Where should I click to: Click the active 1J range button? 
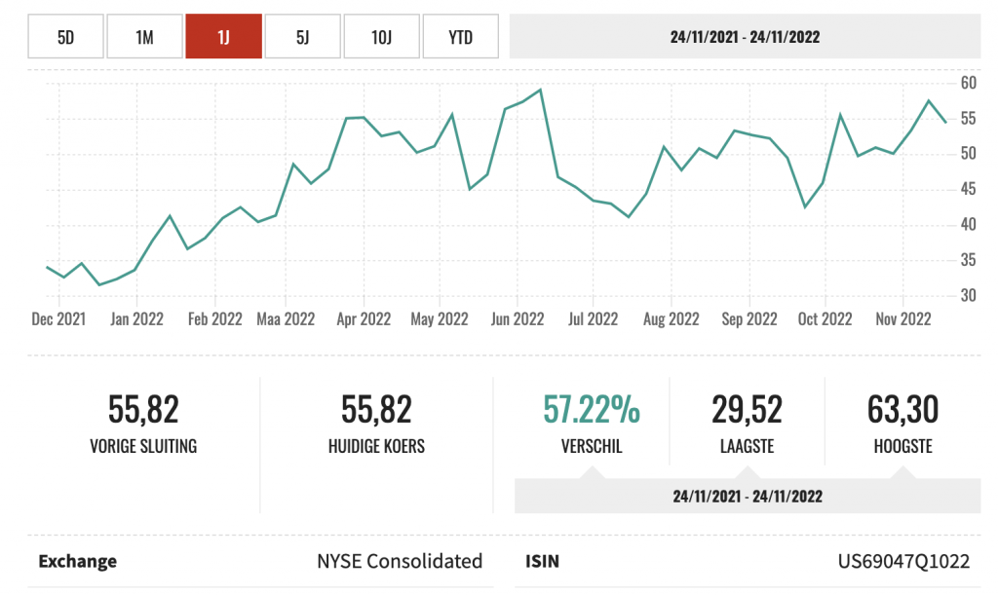click(x=224, y=37)
